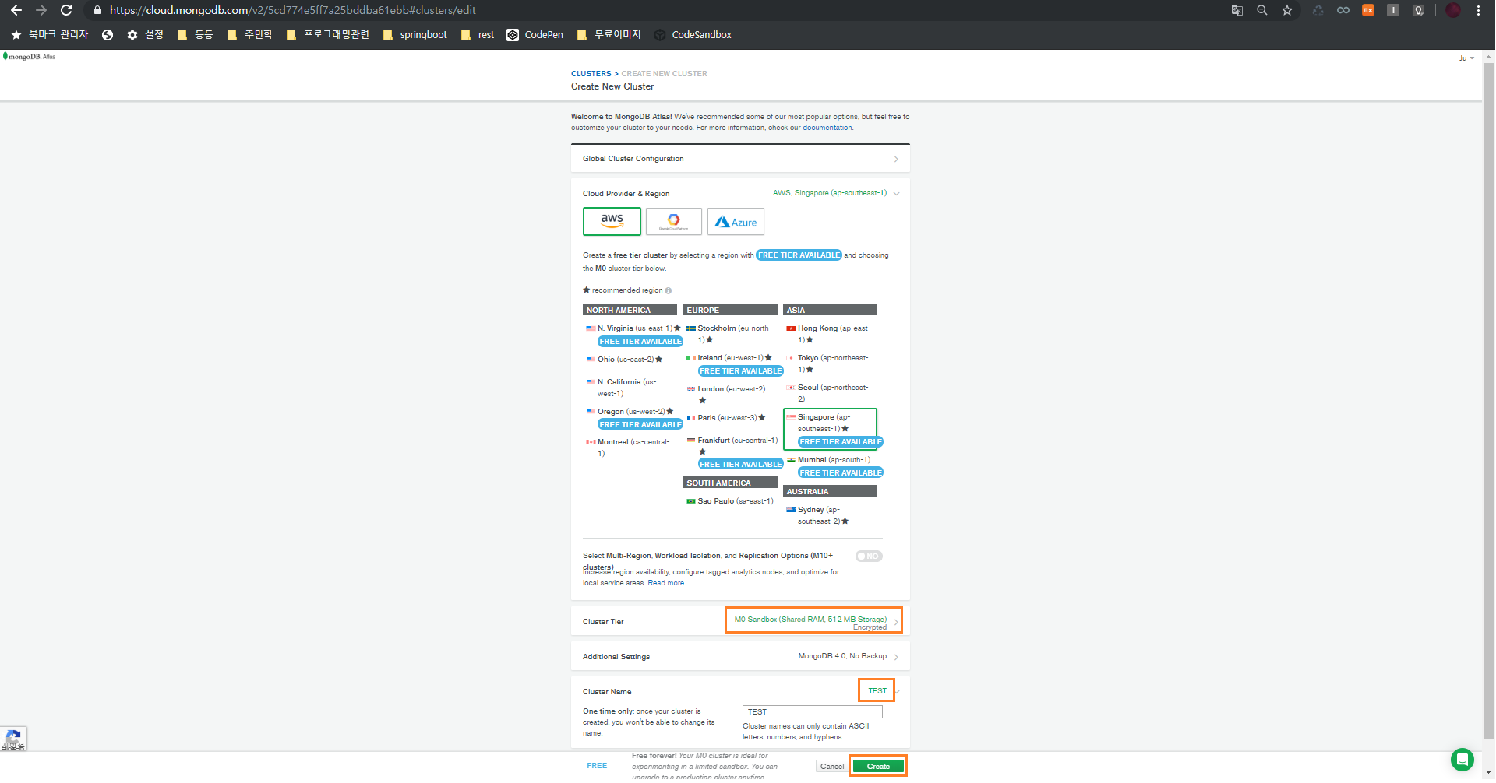1496x783 pixels.
Task: Choose Stockholm (eu-north-1) region
Action: [x=729, y=334]
